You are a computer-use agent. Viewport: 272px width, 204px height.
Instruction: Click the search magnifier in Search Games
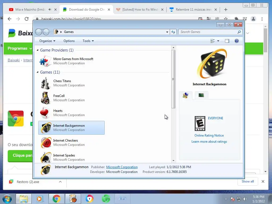click(x=239, y=32)
